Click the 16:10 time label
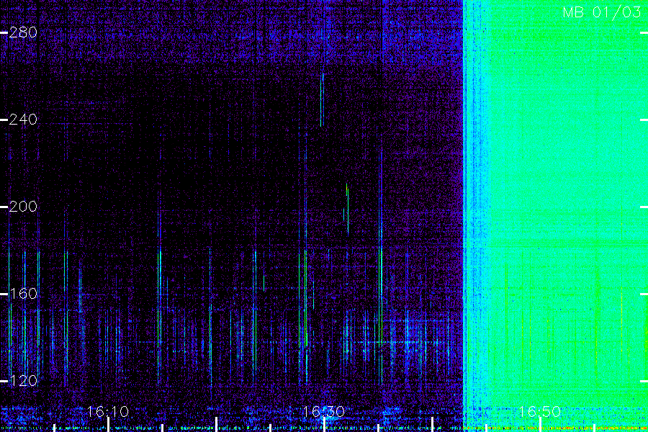 [108, 412]
